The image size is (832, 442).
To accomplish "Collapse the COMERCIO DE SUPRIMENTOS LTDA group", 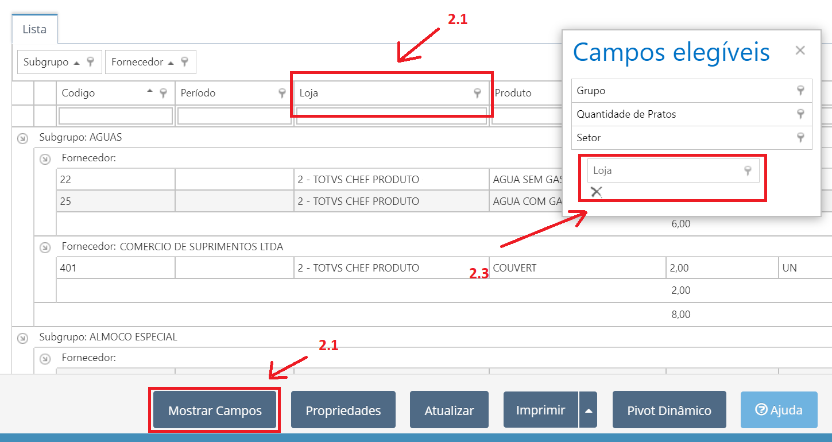I will pyautogui.click(x=45, y=247).
